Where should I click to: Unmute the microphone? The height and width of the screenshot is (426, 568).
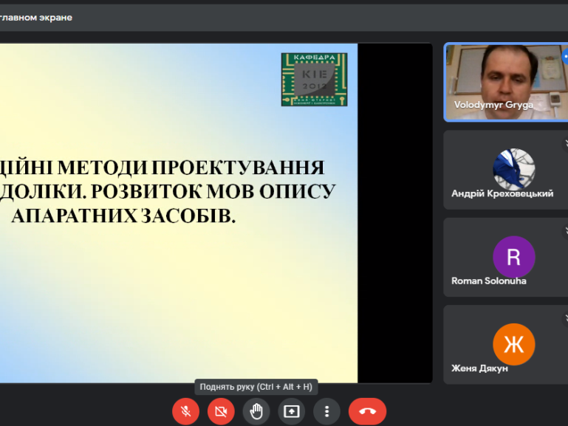185,411
